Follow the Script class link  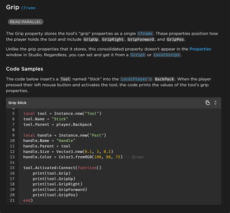click(138, 55)
